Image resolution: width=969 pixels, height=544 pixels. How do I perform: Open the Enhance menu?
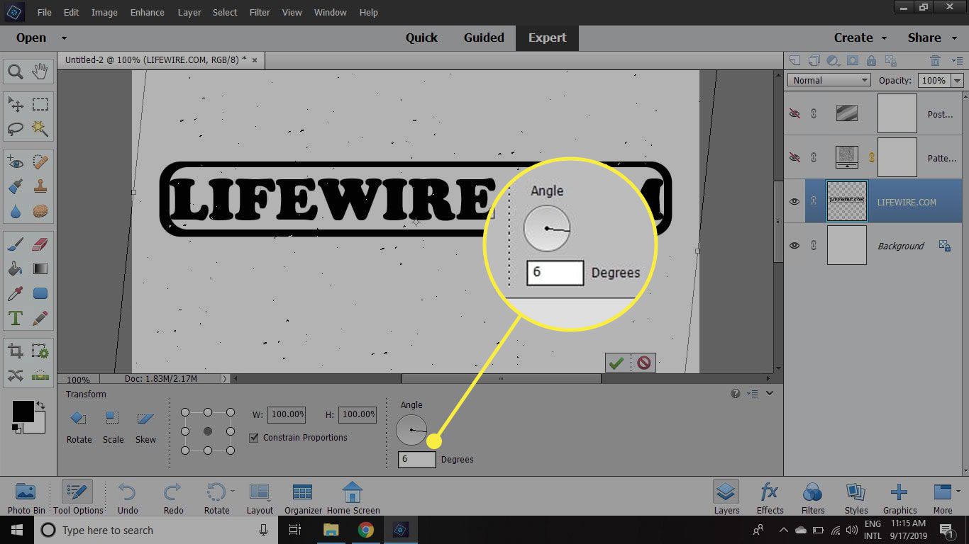(x=148, y=12)
